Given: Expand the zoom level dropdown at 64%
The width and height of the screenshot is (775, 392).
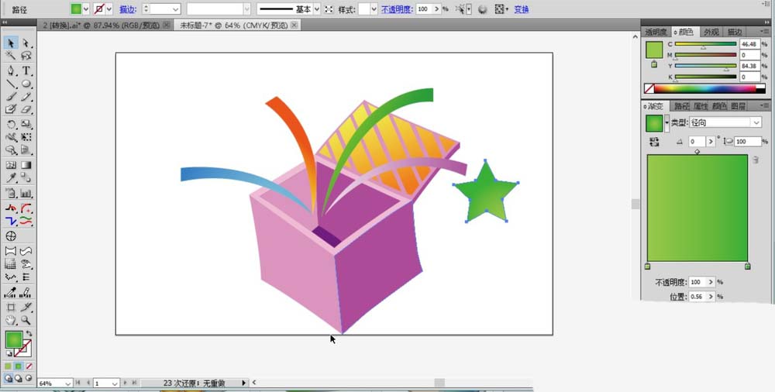Looking at the screenshot, I should pyautogui.click(x=67, y=383).
